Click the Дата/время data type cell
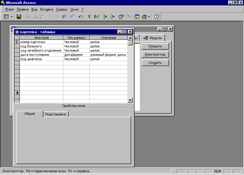Viewport: 244px width, 175px height. pyautogui.click(x=76, y=55)
